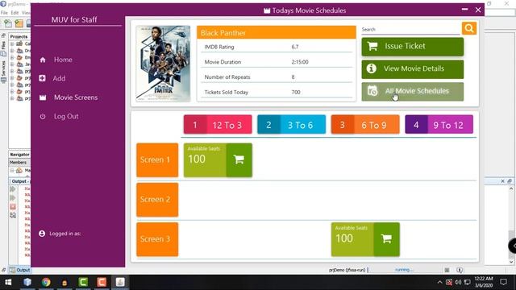This screenshot has width=516, height=290.
Task: Click the Screen 3 orange button
Action: [157, 239]
